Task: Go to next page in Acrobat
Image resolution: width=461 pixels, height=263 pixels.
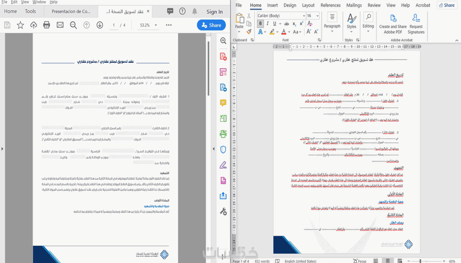Action: (100, 25)
